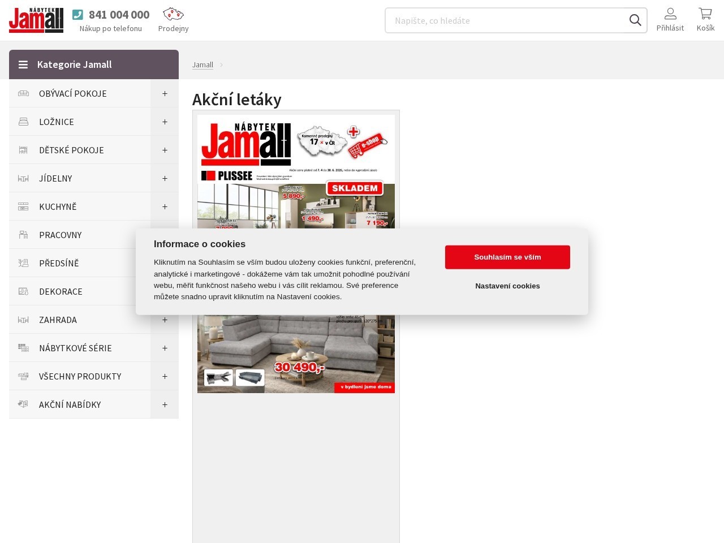Click the sofa icon for Obývací pokoje
This screenshot has width=724, height=543.
tap(23, 93)
